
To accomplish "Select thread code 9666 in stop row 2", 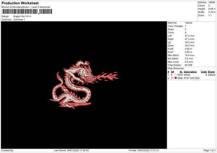I will click(x=180, y=78).
